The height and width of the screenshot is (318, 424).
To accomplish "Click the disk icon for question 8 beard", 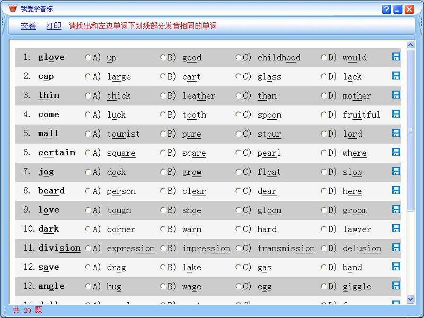I will (395, 190).
